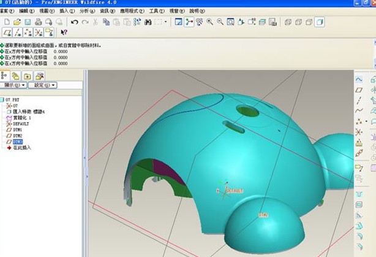
Task: Toggle coordinate systems display
Action: click(x=39, y=33)
